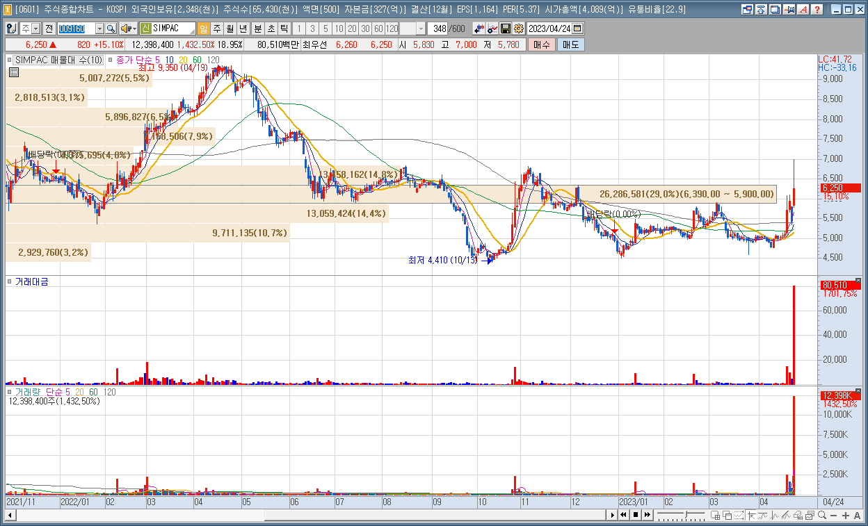The image size is (868, 526).
Task: Open the calendar date picker icon
Action: tap(578, 28)
